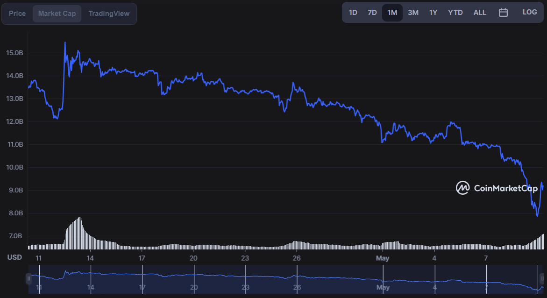Grab the left range slider handle
547x298 pixels.
click(28, 279)
